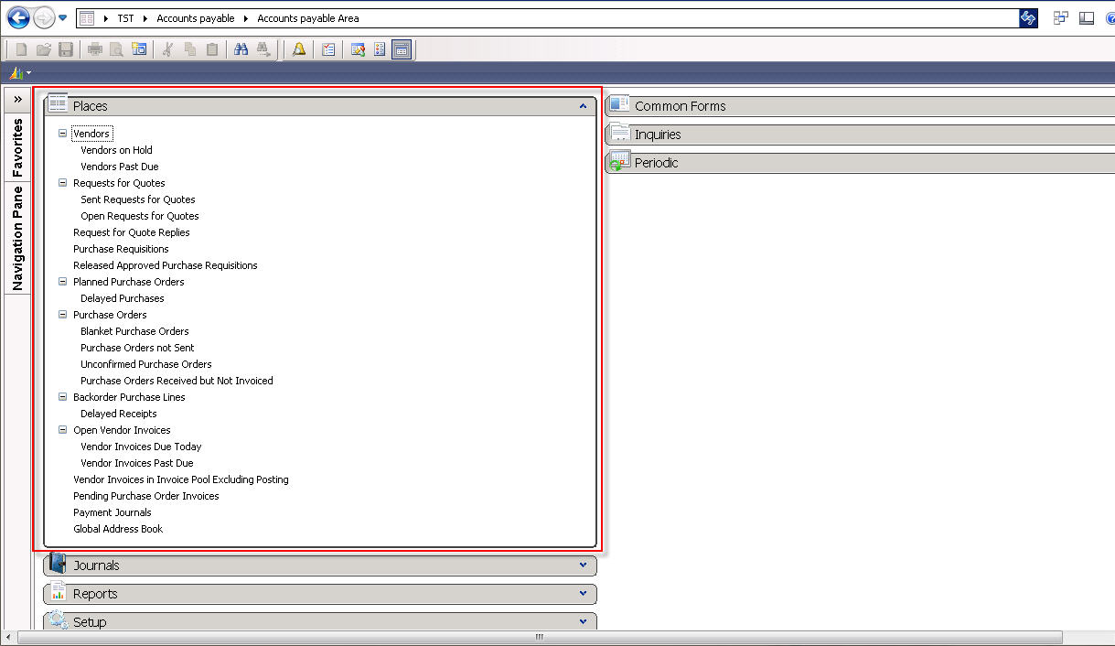Collapse the Vendors tree node
The image size is (1115, 646).
[x=63, y=134]
